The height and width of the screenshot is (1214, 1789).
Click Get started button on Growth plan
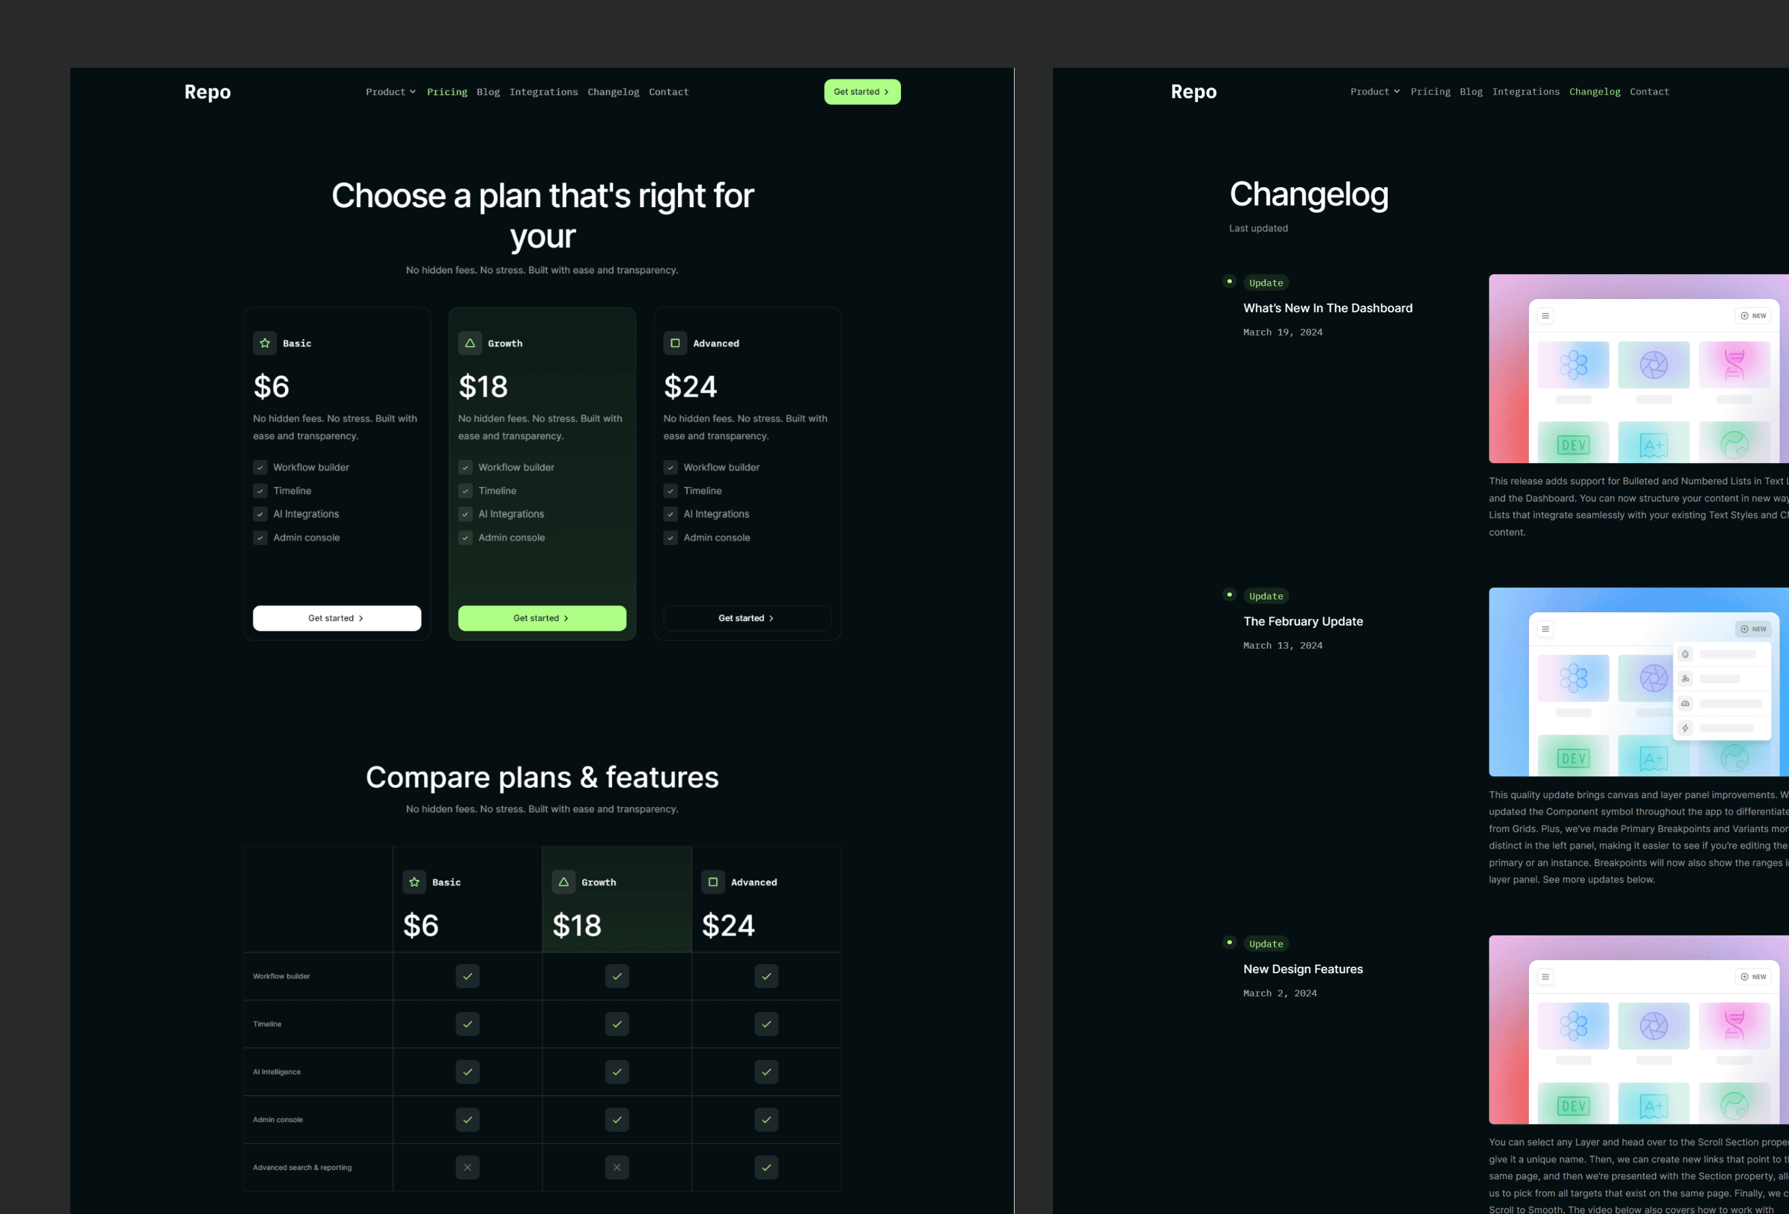(542, 618)
